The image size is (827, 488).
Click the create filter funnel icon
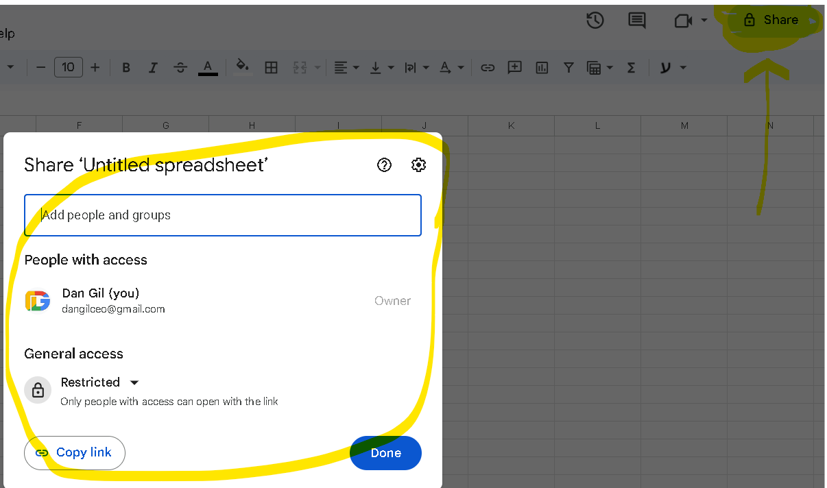568,67
